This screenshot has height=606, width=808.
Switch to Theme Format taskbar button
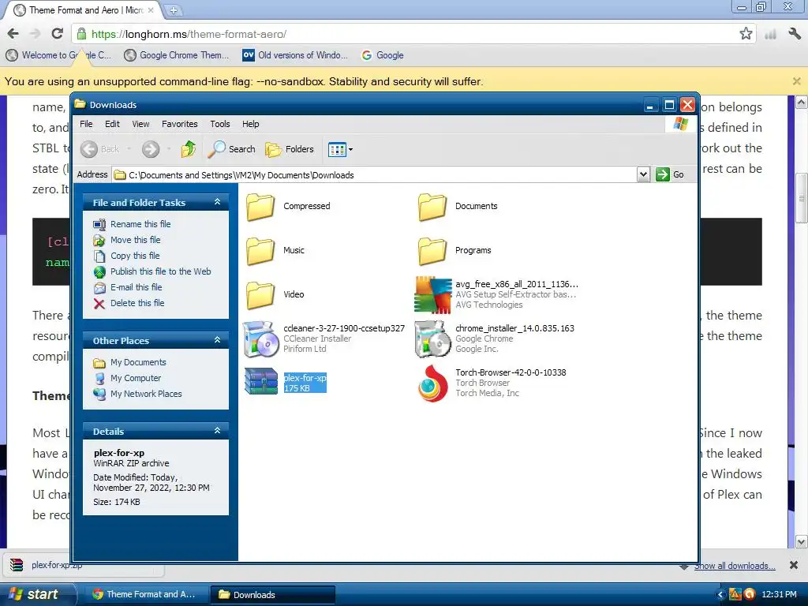(144, 595)
